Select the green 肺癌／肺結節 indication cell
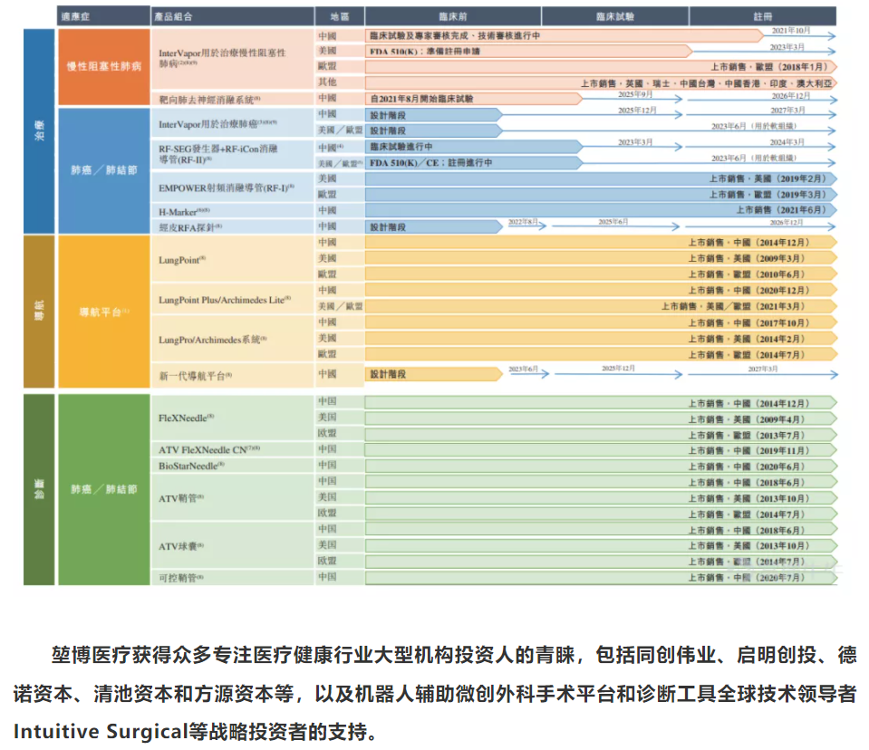The image size is (869, 750). [x=103, y=489]
